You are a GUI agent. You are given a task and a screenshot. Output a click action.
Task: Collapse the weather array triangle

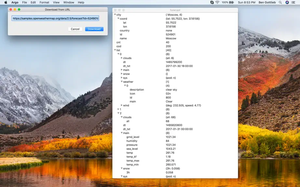point(122,81)
